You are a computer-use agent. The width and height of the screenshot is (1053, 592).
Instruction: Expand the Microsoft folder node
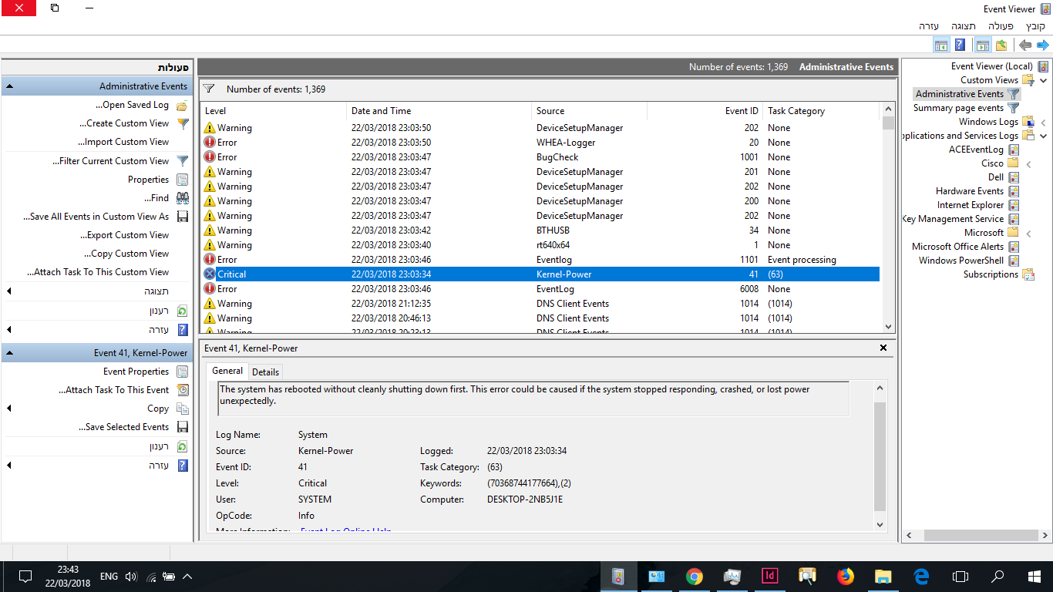[x=1028, y=233]
